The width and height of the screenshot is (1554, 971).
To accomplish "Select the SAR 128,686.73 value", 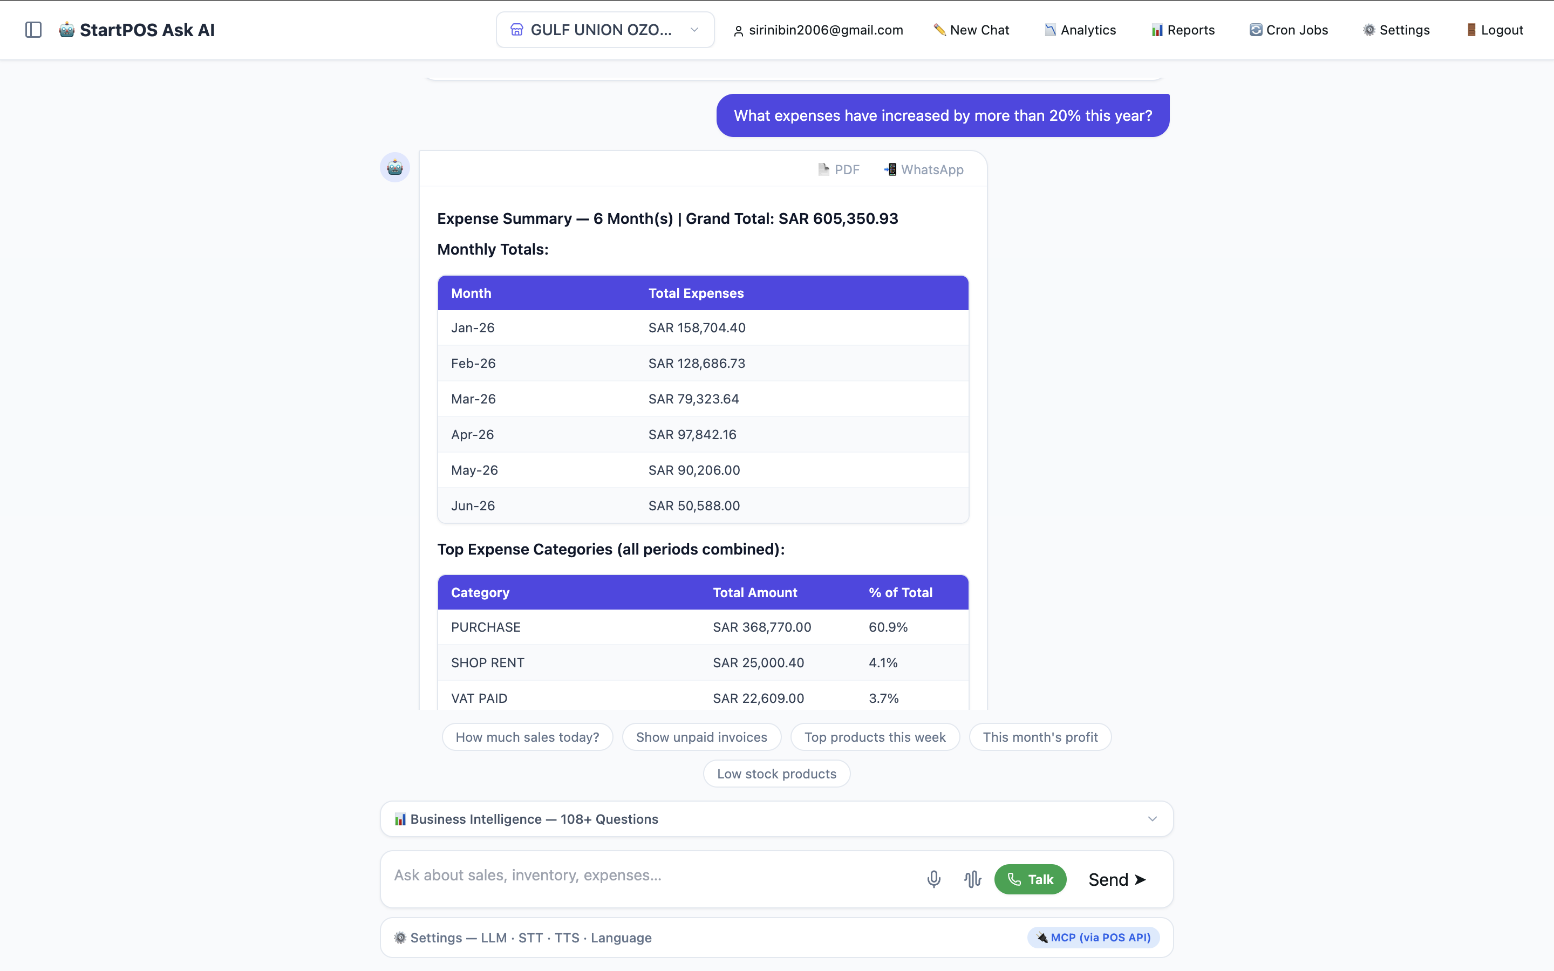I will [x=697, y=364].
